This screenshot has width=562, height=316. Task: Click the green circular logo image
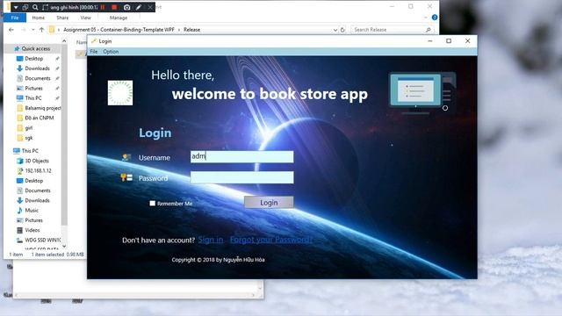(x=120, y=93)
